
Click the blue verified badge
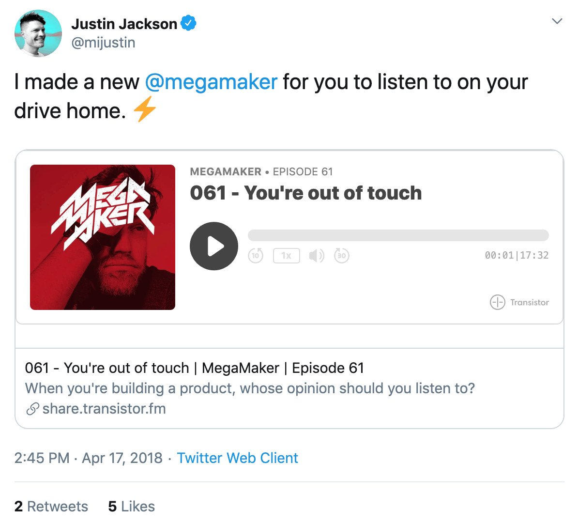pyautogui.click(x=188, y=23)
